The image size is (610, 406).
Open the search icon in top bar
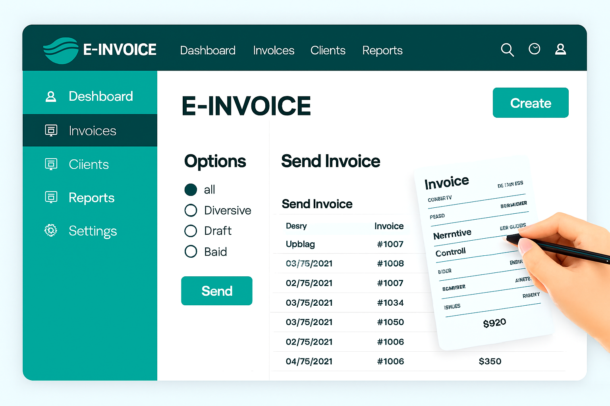[507, 50]
